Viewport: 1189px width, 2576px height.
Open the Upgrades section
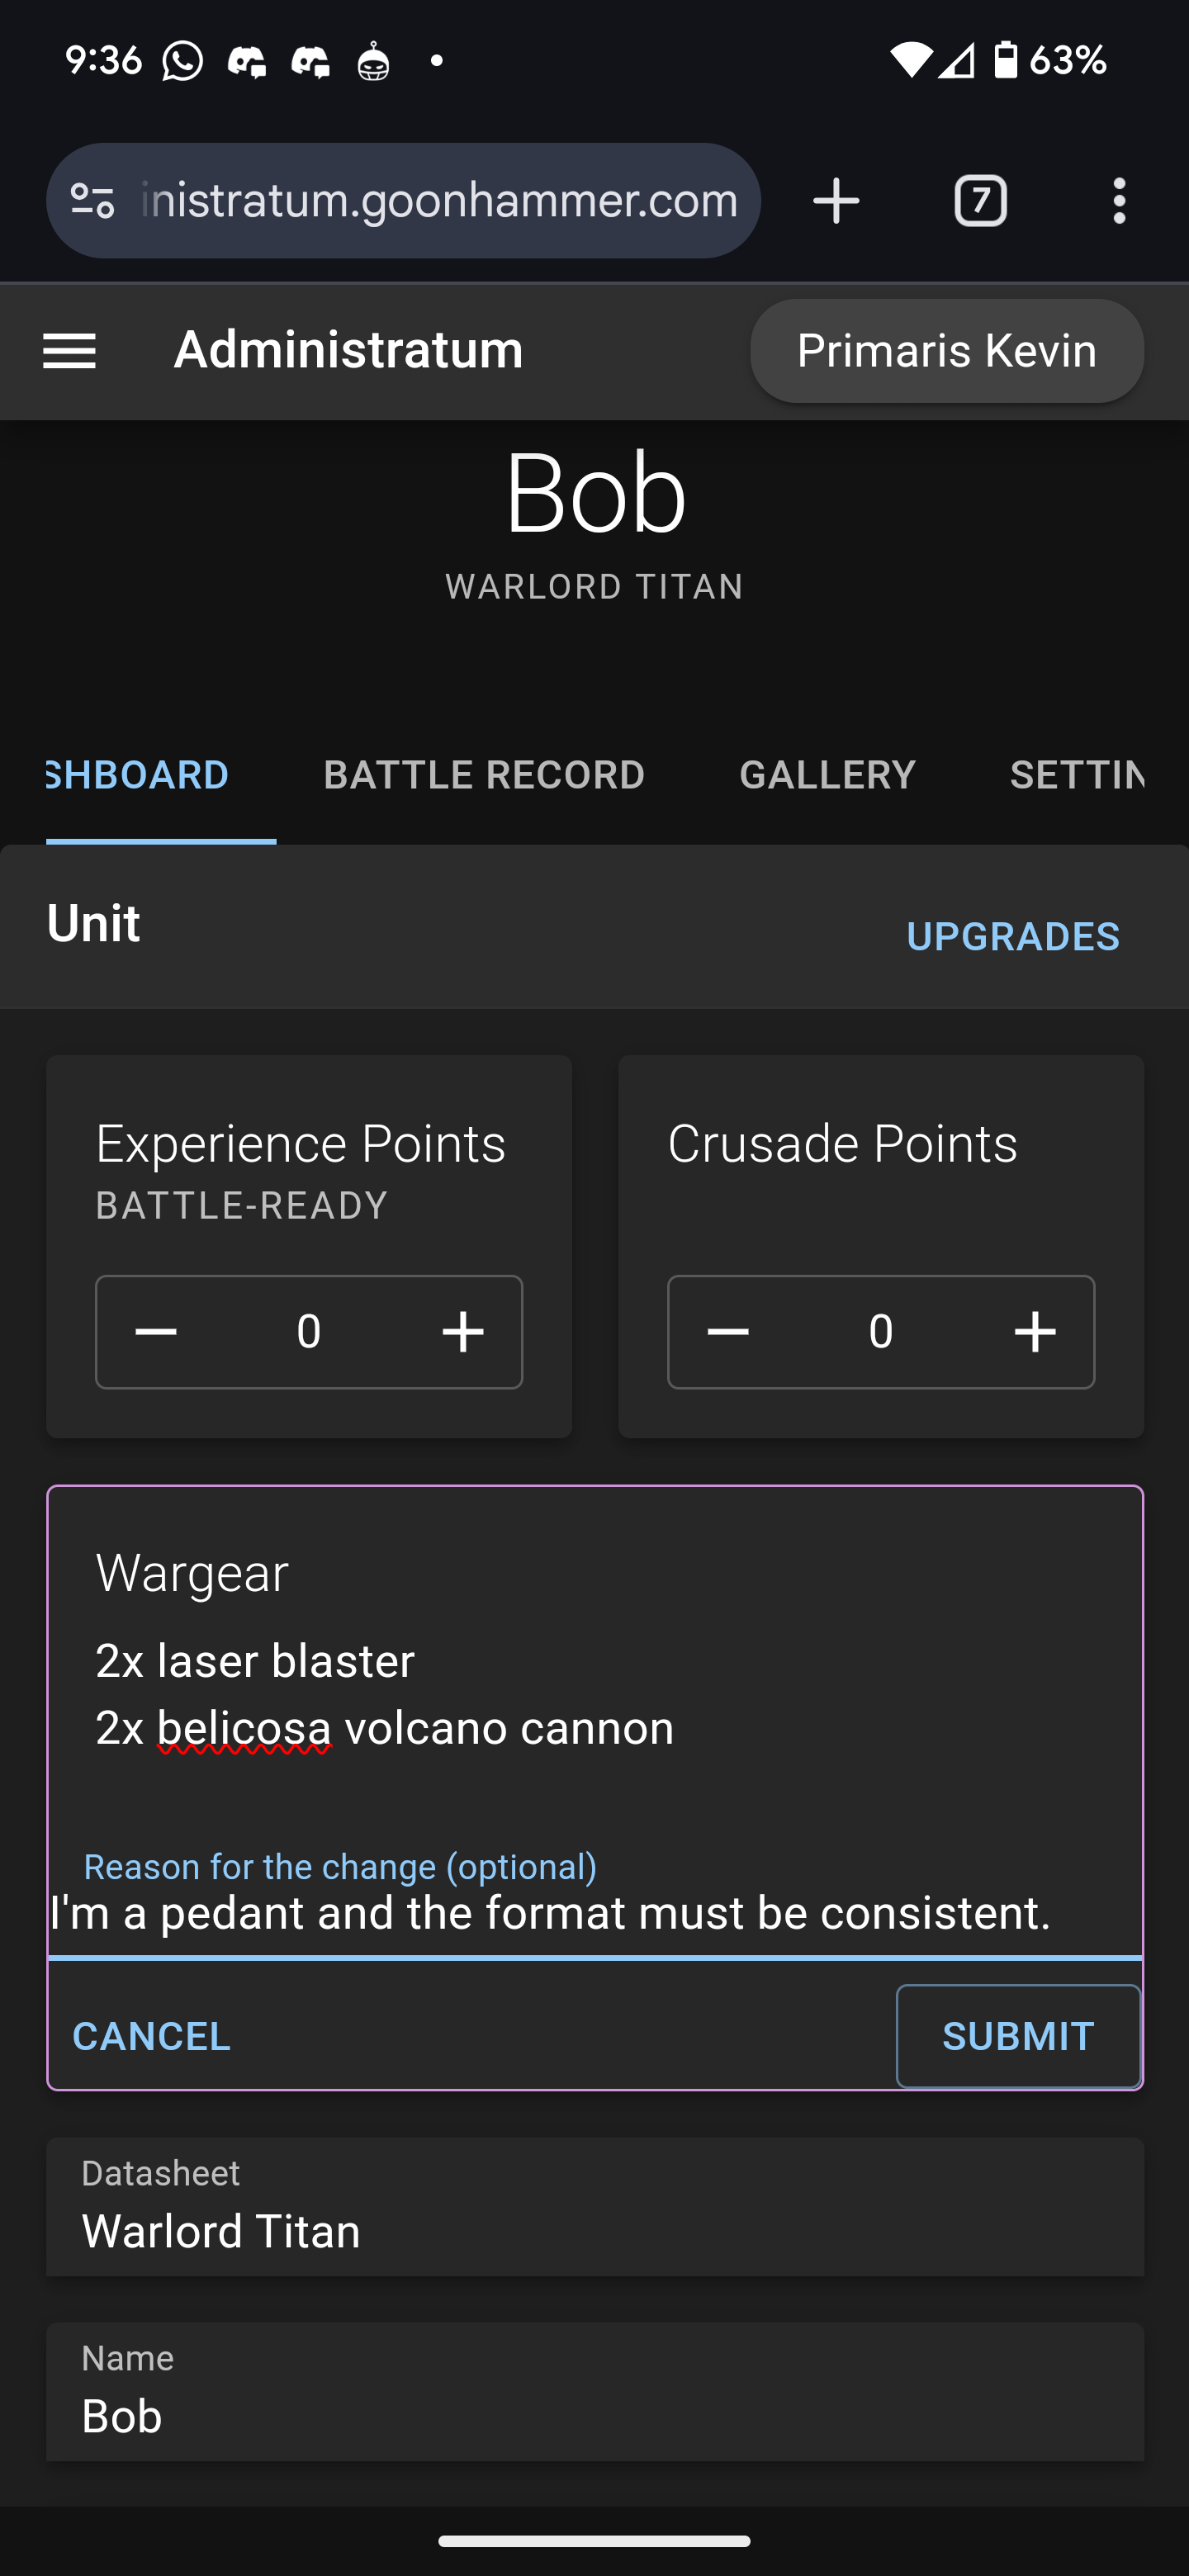1012,936
